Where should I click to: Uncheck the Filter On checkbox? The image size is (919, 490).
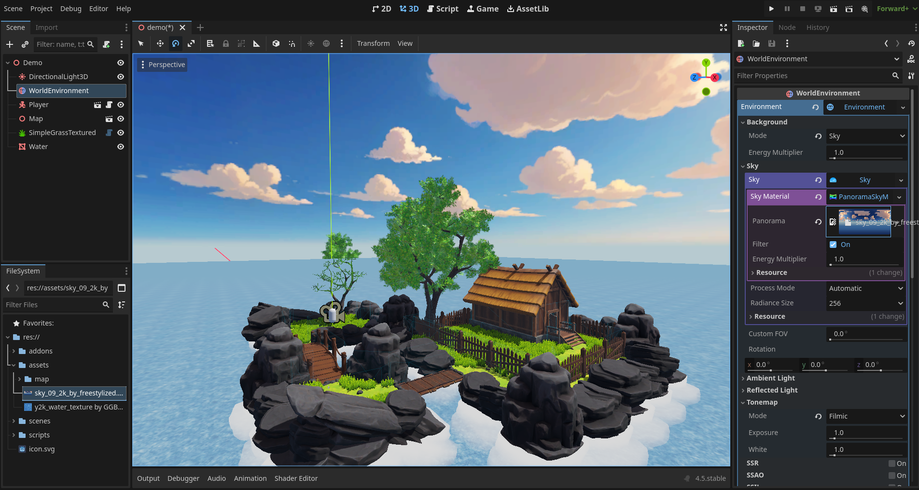click(833, 245)
